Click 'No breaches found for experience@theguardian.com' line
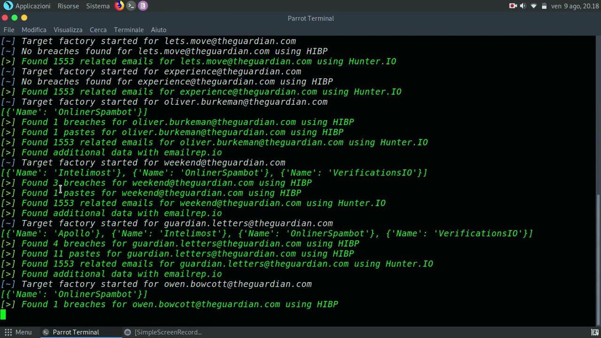Image resolution: width=601 pixels, height=338 pixels. [167, 82]
